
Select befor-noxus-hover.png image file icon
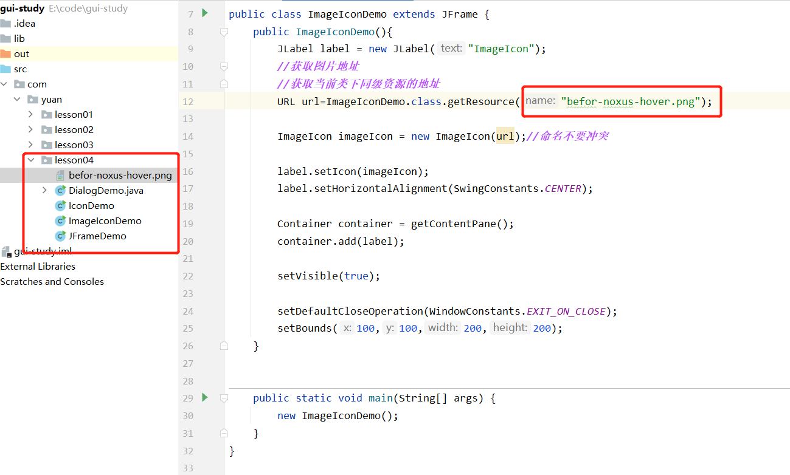(x=60, y=176)
